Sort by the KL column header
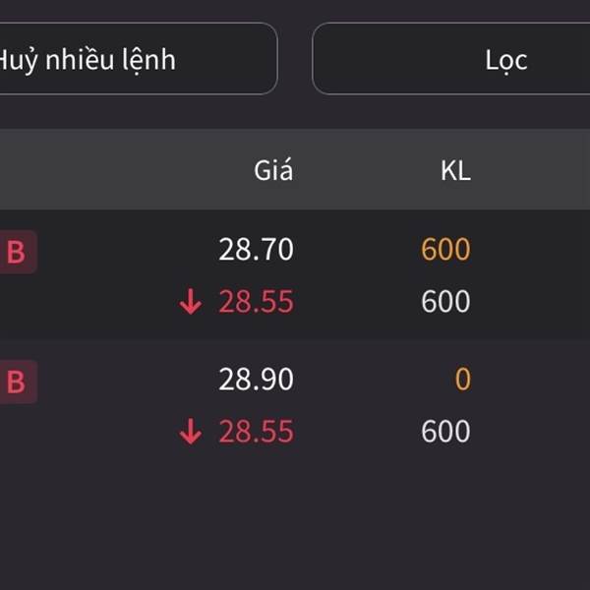 455,171
